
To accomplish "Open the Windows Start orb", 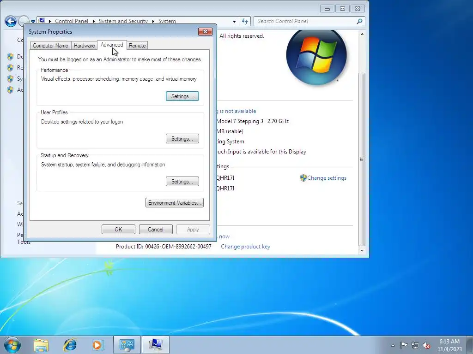I will point(12,345).
